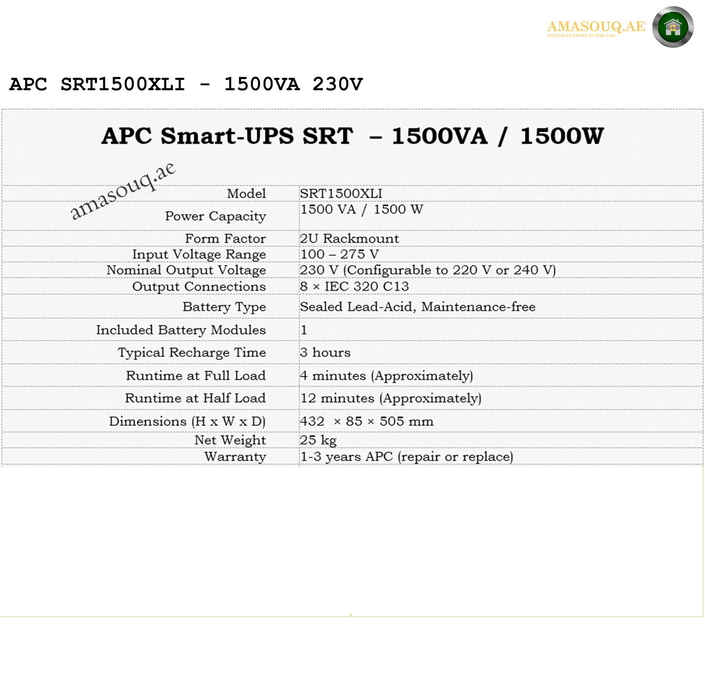Select the Sealed Lead-Acid battery type text

tap(418, 307)
